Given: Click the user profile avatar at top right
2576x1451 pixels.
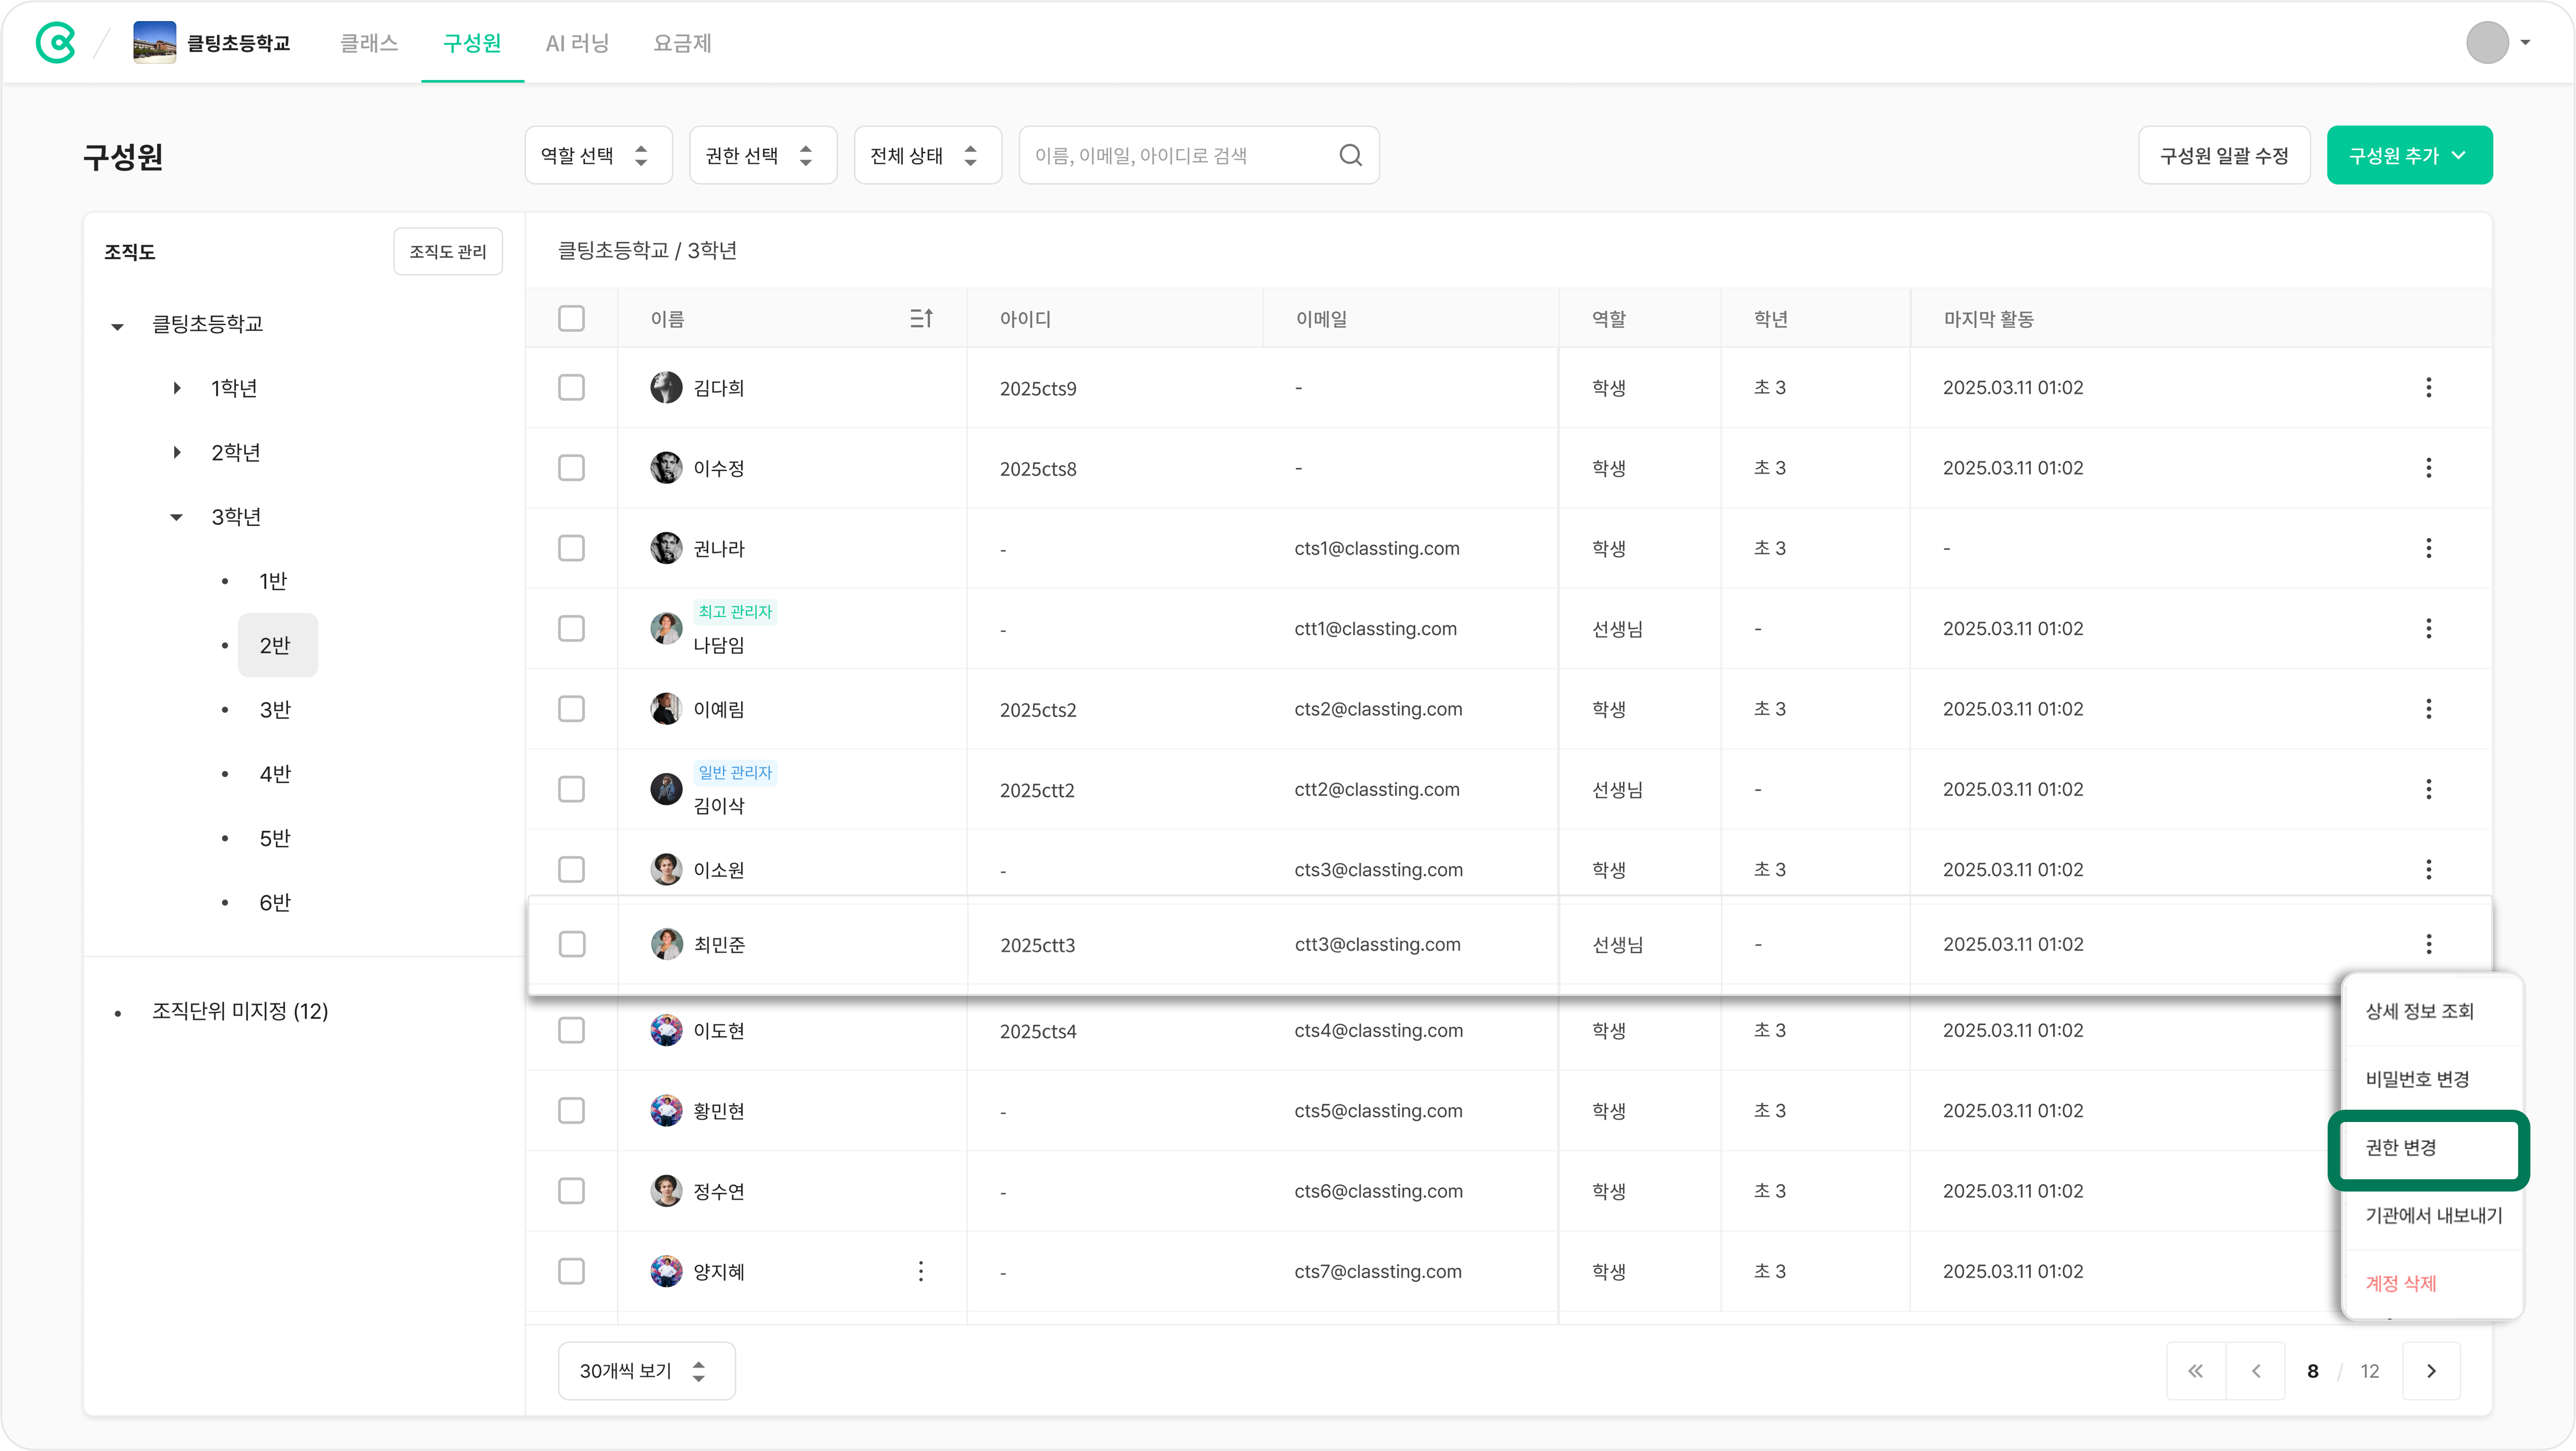Looking at the screenshot, I should pyautogui.click(x=2487, y=43).
